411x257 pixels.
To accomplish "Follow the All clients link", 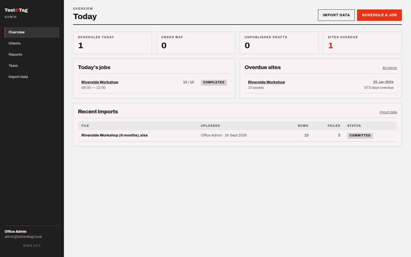I will coord(390,68).
